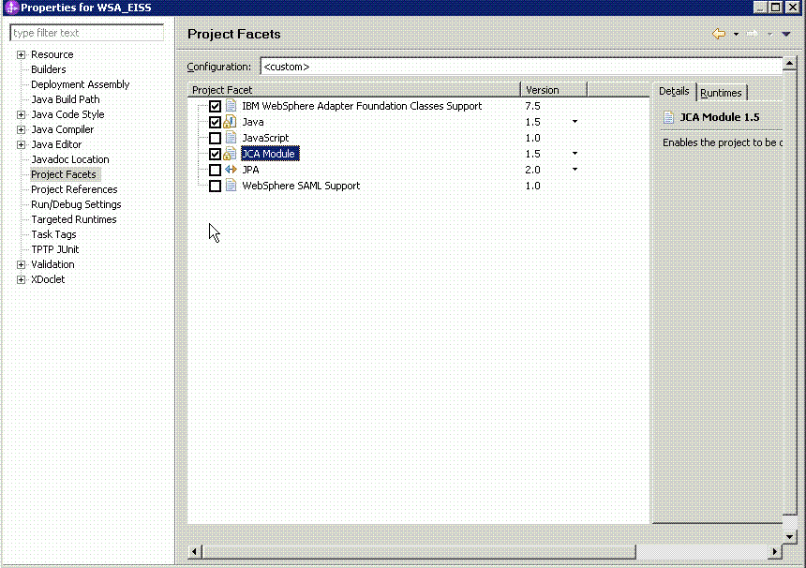
Task: Click the WebSphere SAML Support facet icon
Action: [x=231, y=186]
